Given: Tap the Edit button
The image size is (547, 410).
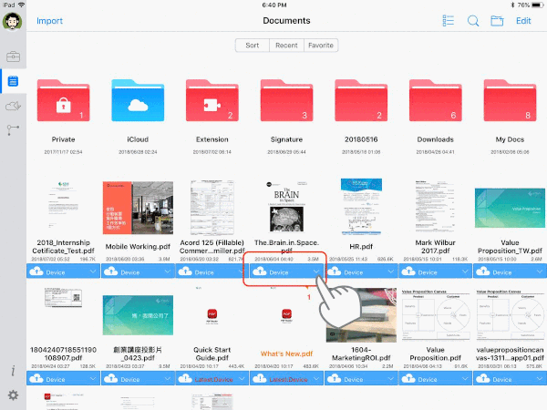Looking at the screenshot, I should [x=523, y=20].
